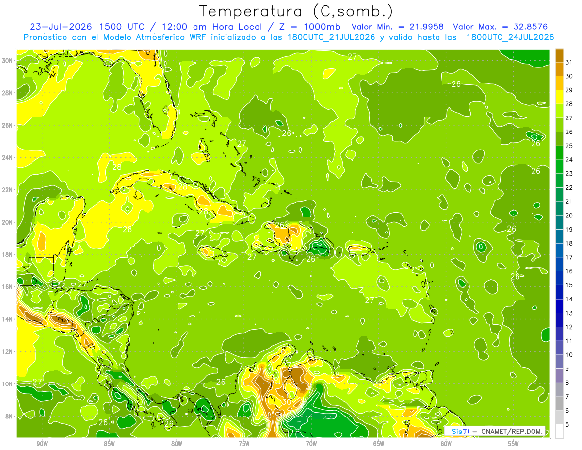582x450 pixels.
Task: Select the 80W longitude axis label
Action: tap(177, 444)
